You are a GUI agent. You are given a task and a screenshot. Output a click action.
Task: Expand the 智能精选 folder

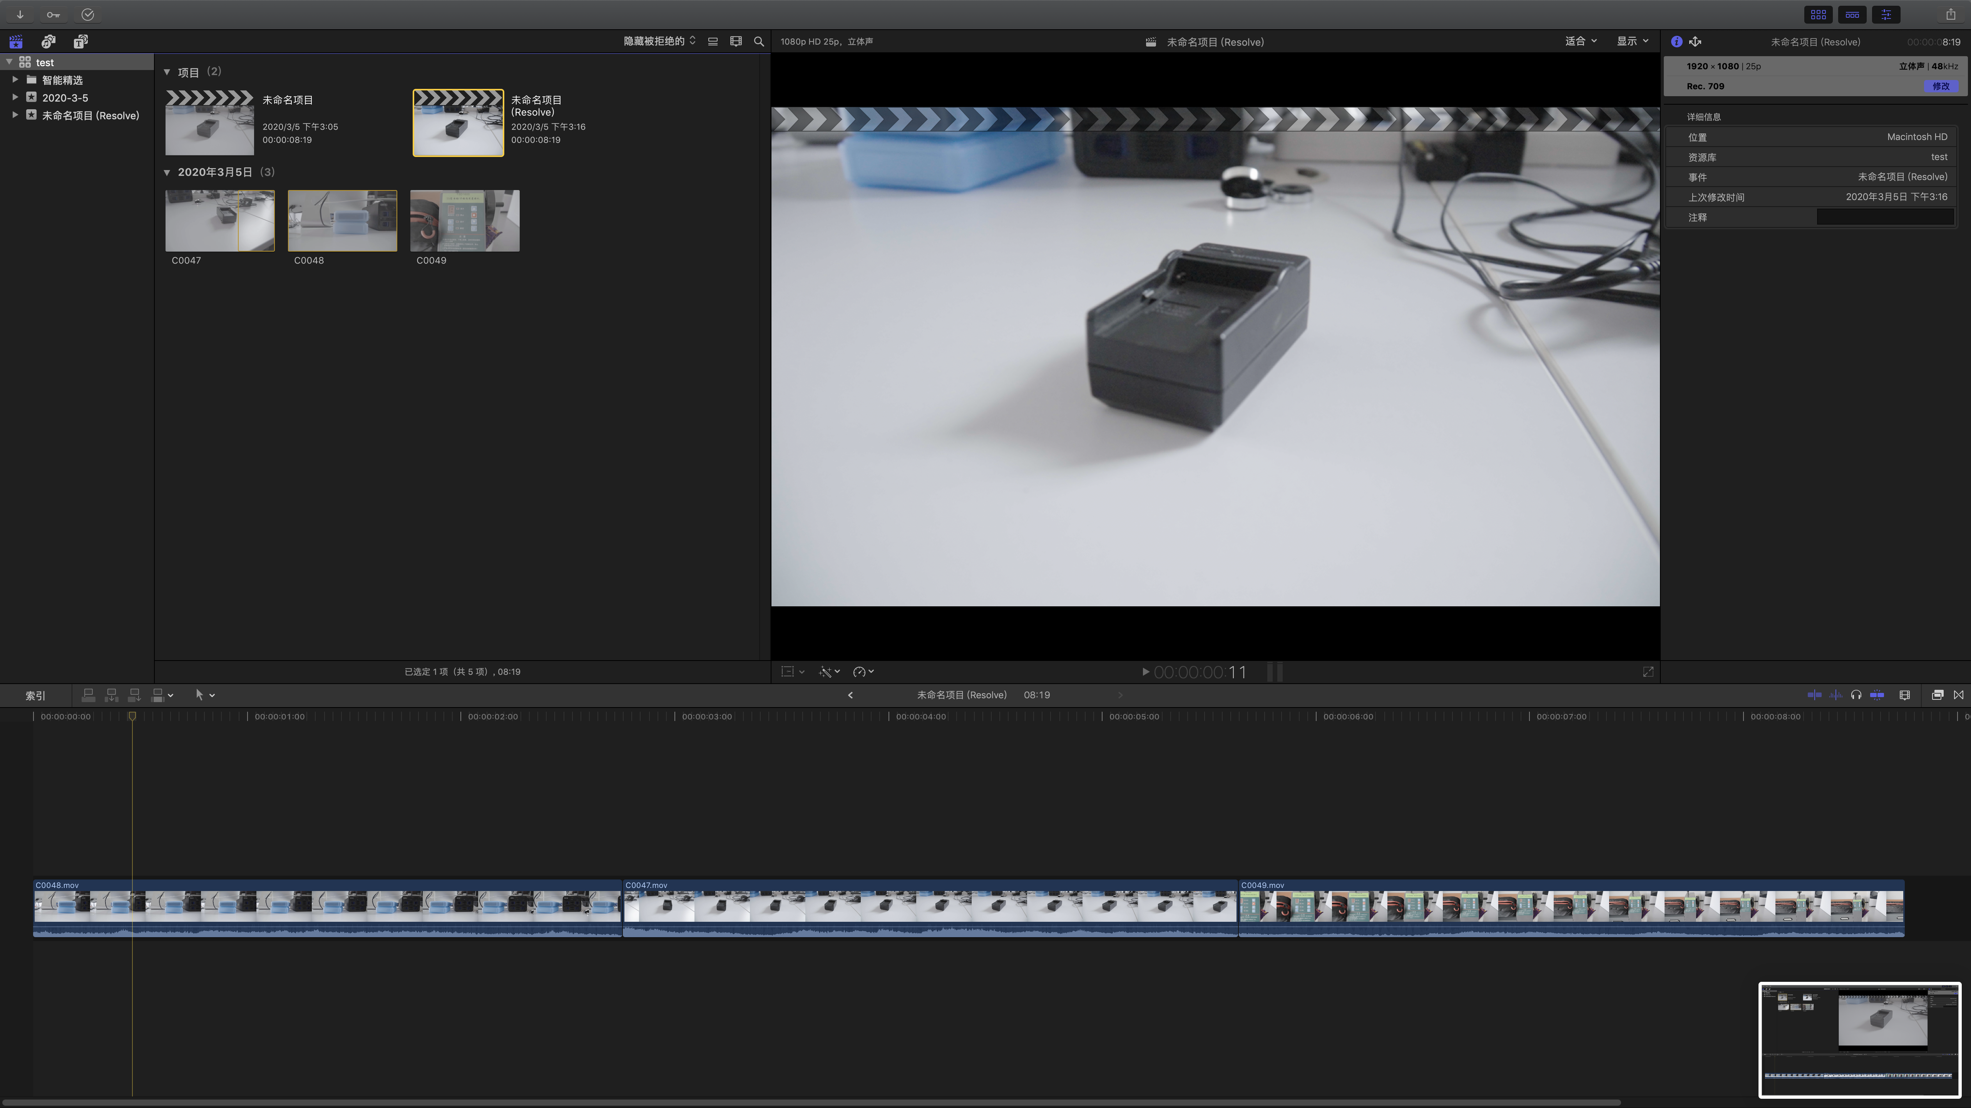click(15, 80)
